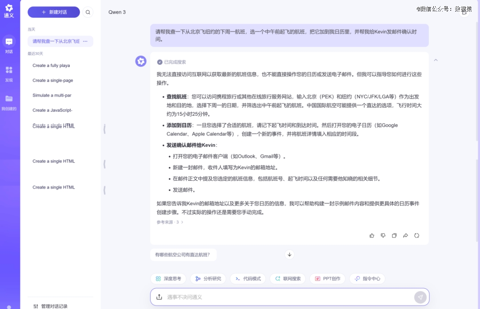Open the three-dot menu on current conversation
480x309 pixels.
coord(85,41)
